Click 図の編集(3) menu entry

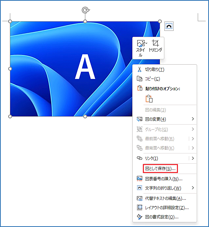165,110
